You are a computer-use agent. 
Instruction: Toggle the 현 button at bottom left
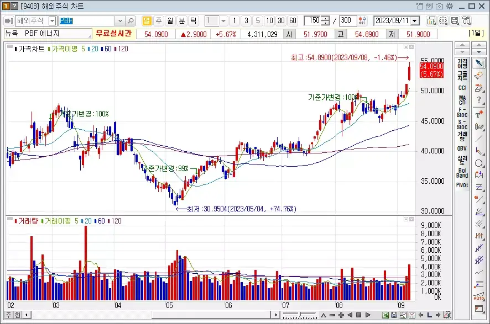[18, 315]
